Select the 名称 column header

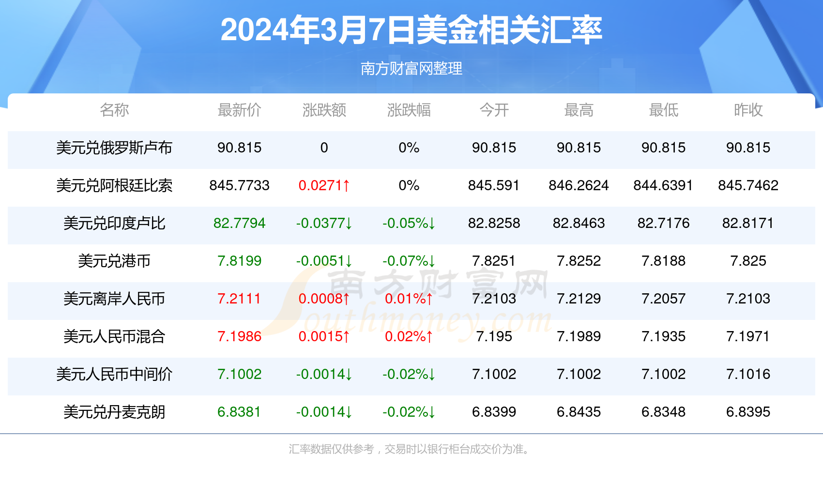pos(114,110)
